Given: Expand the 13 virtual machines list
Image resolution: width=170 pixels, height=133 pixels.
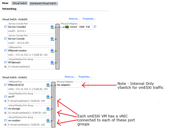Looking at the screenshot, I should click(x=5, y=67).
